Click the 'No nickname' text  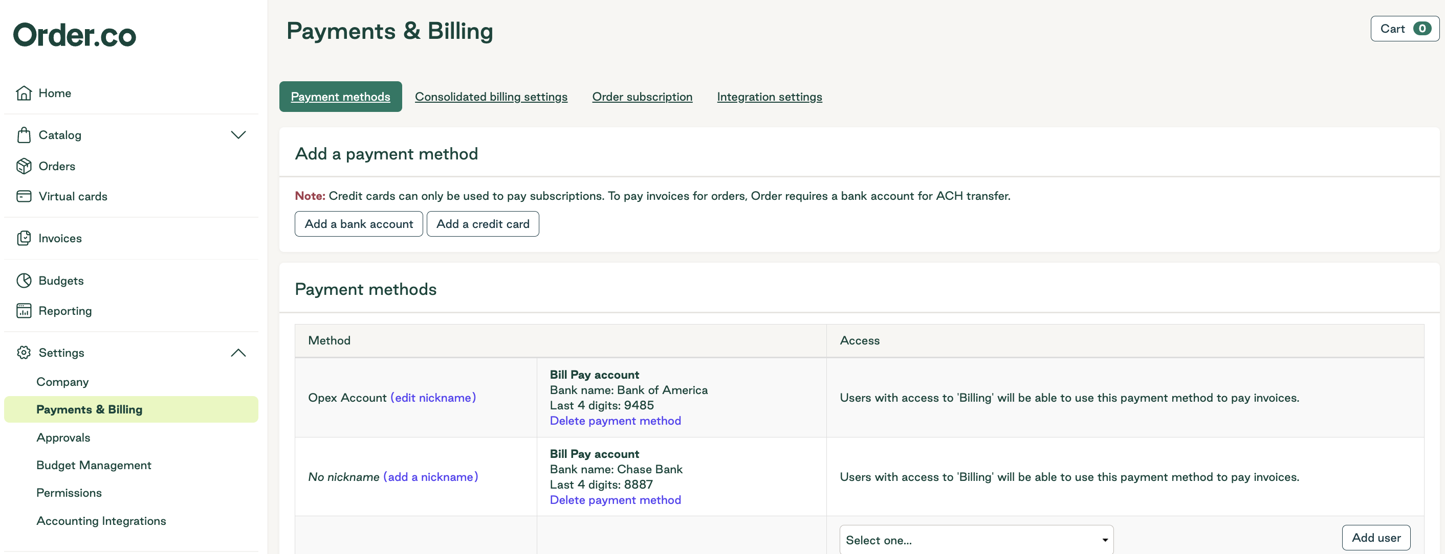(344, 477)
